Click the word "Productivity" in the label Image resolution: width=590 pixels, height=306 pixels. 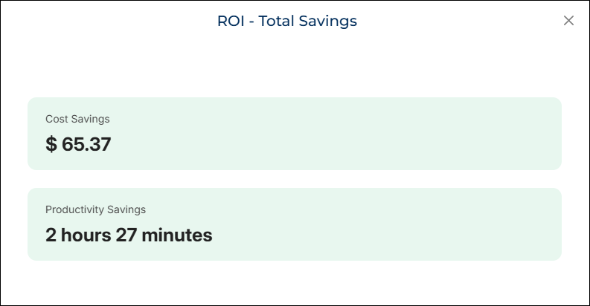76,209
